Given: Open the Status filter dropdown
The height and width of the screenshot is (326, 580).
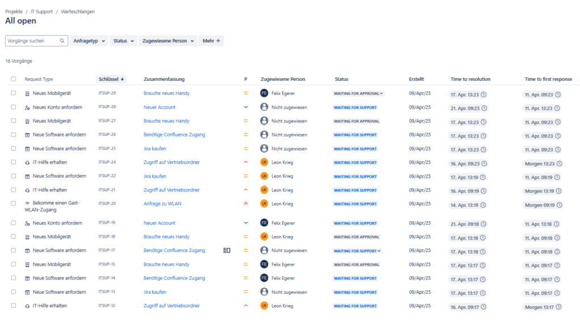Looking at the screenshot, I should point(123,40).
